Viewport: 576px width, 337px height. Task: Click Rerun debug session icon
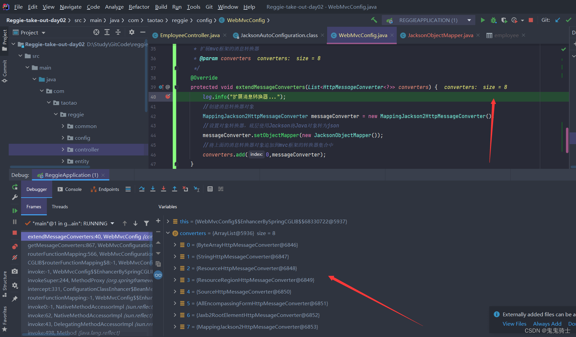pyautogui.click(x=15, y=187)
